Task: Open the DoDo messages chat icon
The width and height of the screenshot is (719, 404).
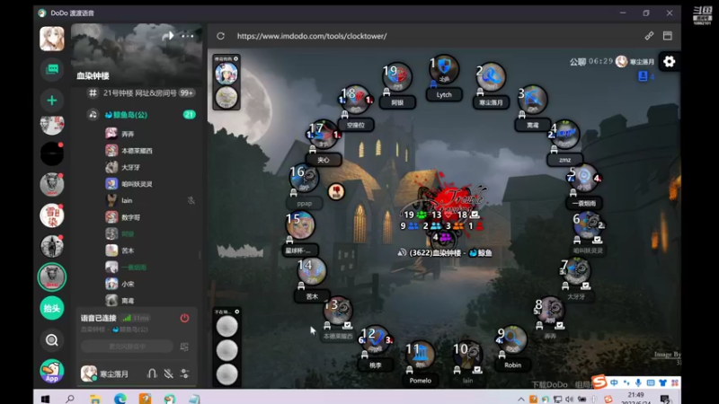Action: 52,69
